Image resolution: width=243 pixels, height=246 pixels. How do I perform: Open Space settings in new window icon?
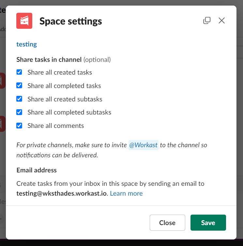tap(207, 21)
